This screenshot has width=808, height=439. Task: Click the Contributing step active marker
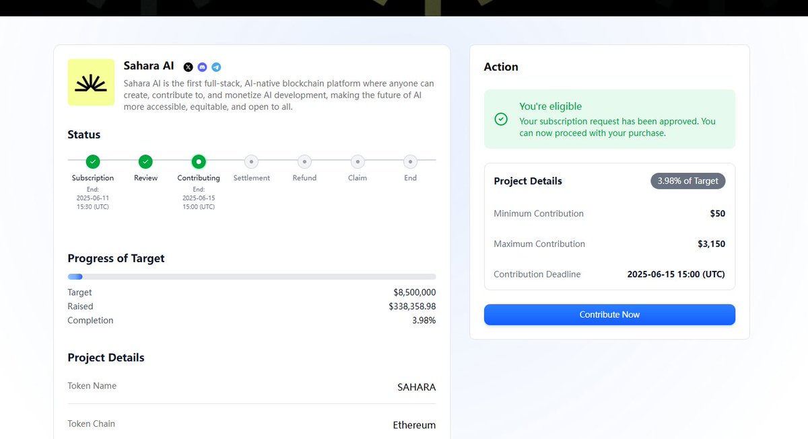(199, 161)
